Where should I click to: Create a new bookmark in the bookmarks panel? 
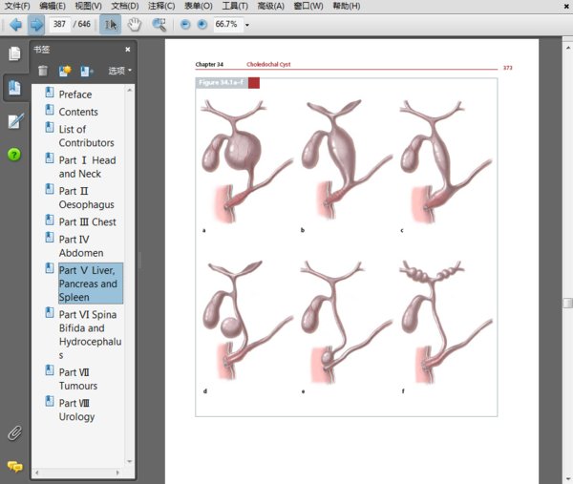[x=65, y=71]
